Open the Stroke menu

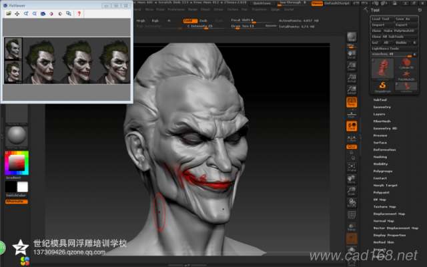[x=218, y=9]
